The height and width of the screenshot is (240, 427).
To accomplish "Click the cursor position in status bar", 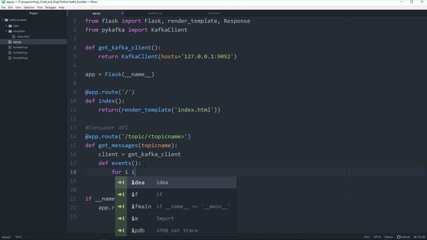I will pos(18,237).
